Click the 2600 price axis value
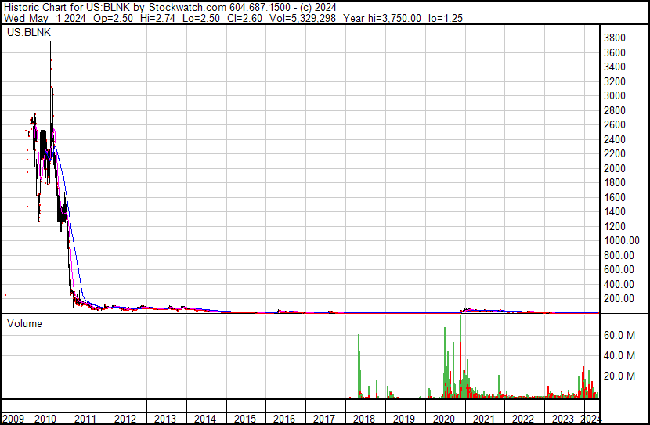The height and width of the screenshot is (425, 650). (x=615, y=124)
